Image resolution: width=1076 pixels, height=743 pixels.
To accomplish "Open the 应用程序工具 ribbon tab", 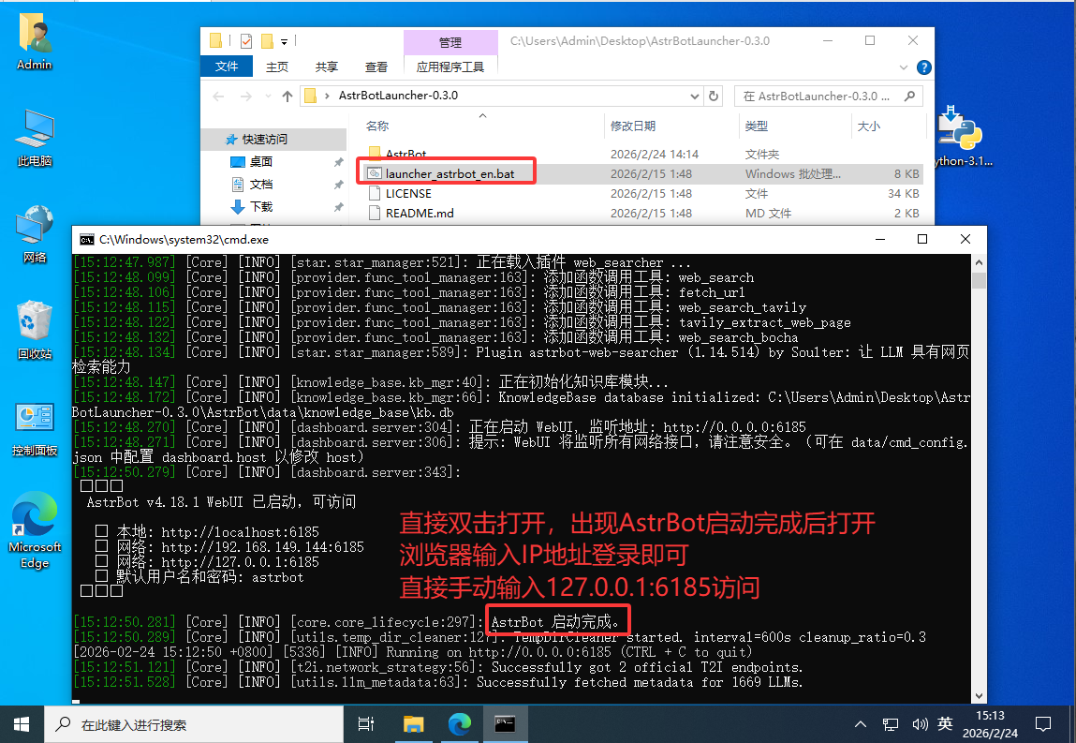I will pyautogui.click(x=450, y=67).
